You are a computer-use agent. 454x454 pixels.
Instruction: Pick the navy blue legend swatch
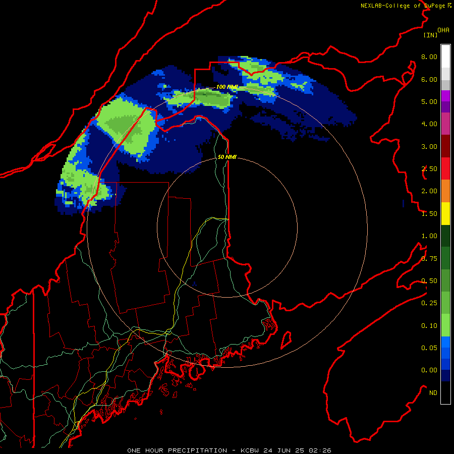[x=445, y=376]
